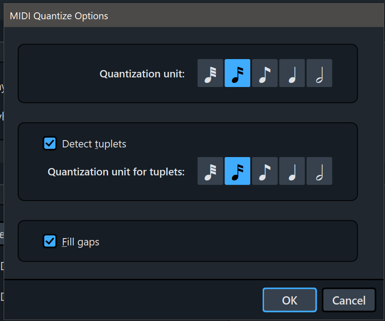Select half note as quantization unit
The height and width of the screenshot is (321, 385).
(x=319, y=73)
